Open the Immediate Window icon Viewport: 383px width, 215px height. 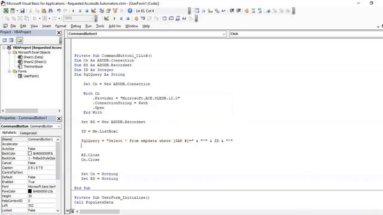coord(171,19)
